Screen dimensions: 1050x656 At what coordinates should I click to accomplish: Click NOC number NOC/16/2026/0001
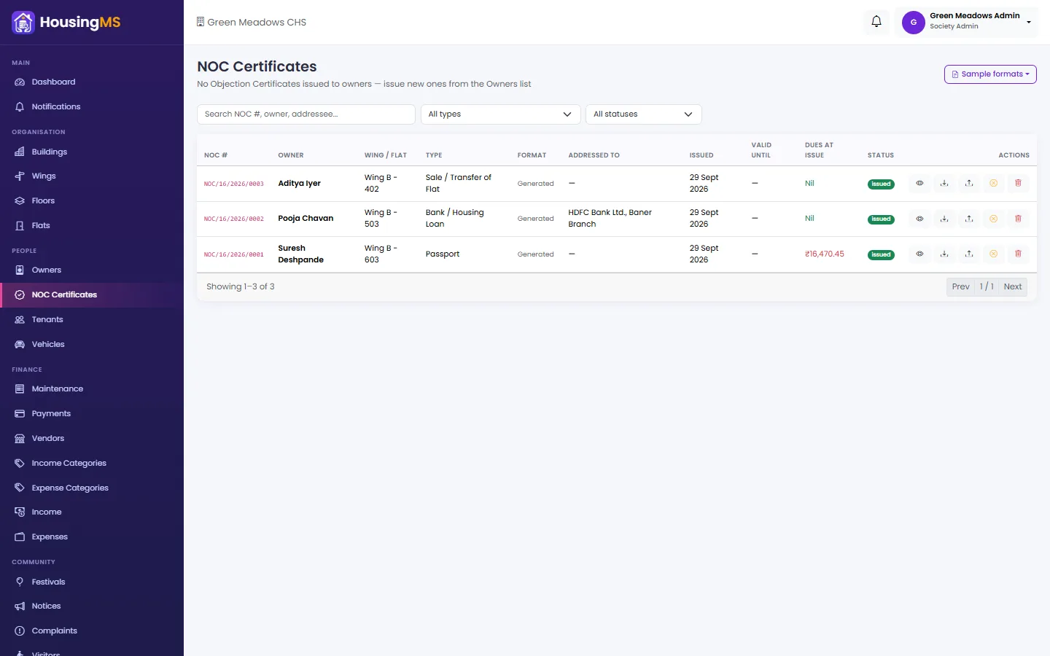(x=234, y=254)
